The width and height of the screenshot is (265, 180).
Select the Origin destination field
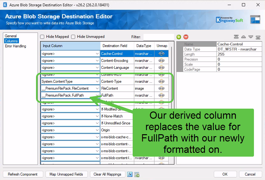(117, 130)
